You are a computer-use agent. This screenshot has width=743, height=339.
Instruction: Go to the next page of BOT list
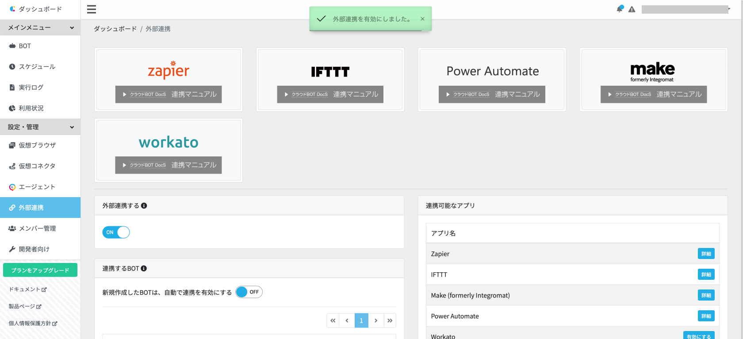[376, 320]
